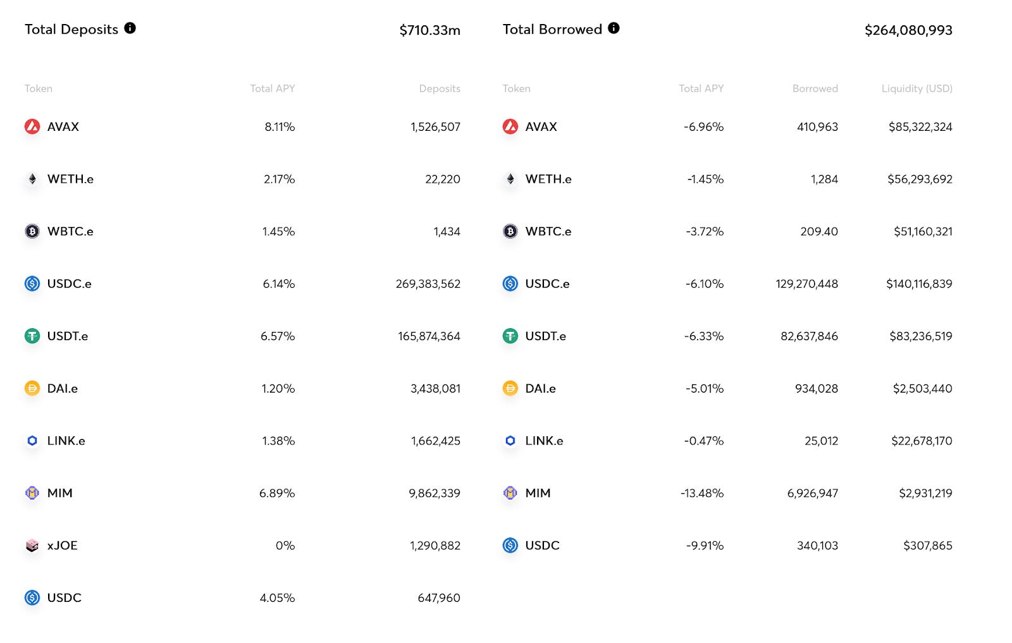Click the USDC.e coin icon in deposits list
Viewport: 1012px width, 643px height.
(x=31, y=284)
